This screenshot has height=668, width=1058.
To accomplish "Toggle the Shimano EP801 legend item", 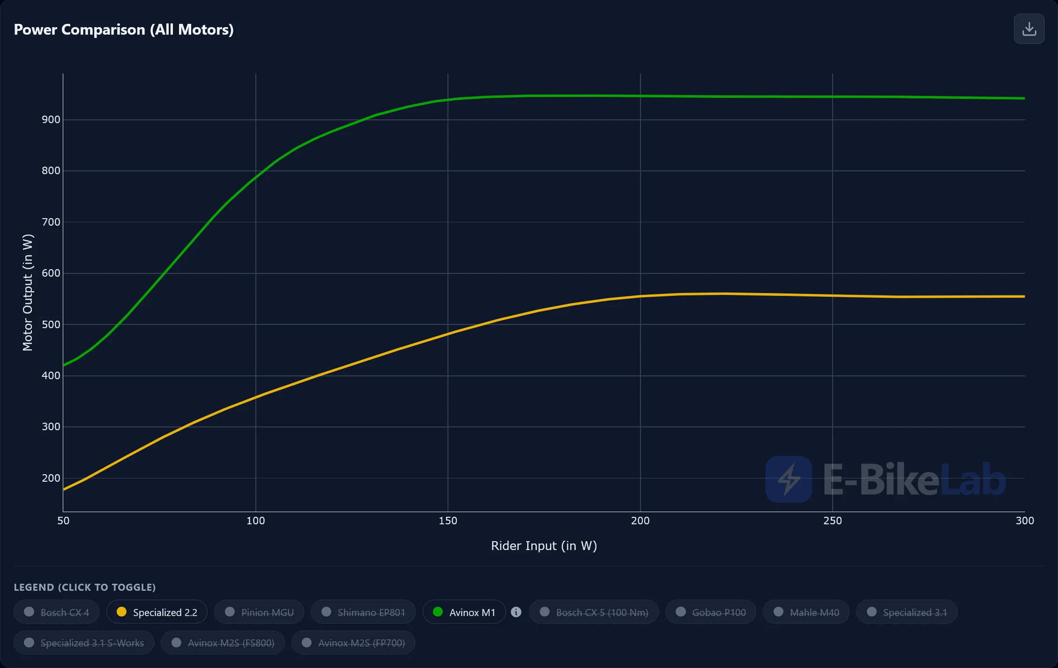I will (x=363, y=612).
